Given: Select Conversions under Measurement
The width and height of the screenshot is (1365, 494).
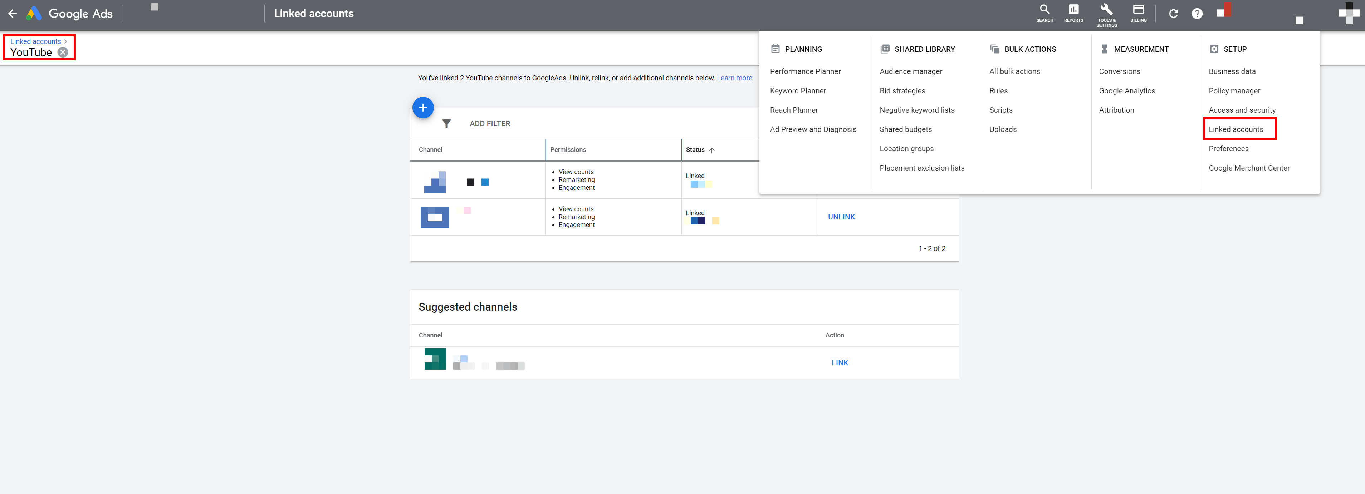Looking at the screenshot, I should 1119,71.
